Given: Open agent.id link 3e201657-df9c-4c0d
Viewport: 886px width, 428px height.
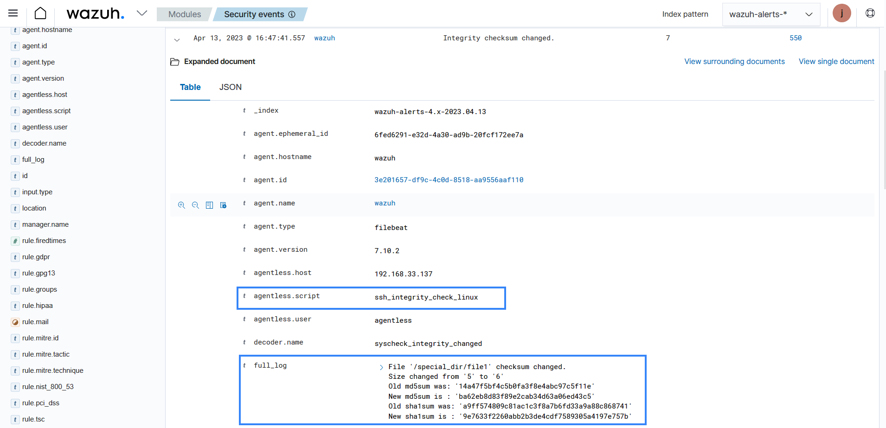Looking at the screenshot, I should (x=449, y=180).
